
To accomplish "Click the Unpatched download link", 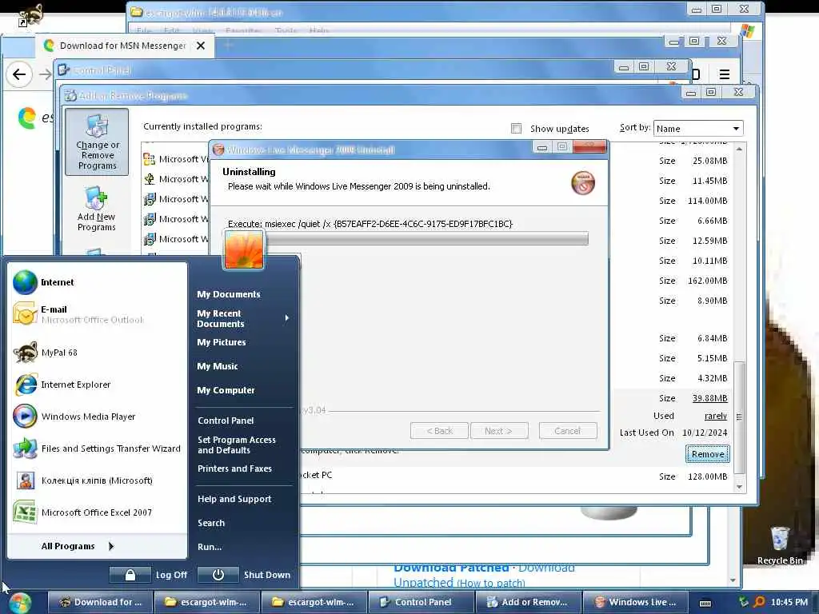I will coord(423,583).
